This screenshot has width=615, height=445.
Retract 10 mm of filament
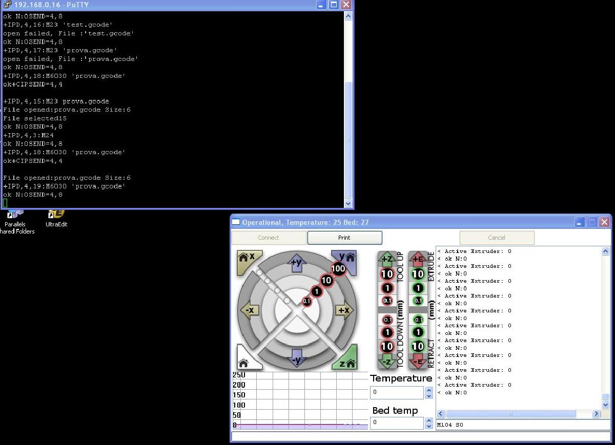pos(418,347)
